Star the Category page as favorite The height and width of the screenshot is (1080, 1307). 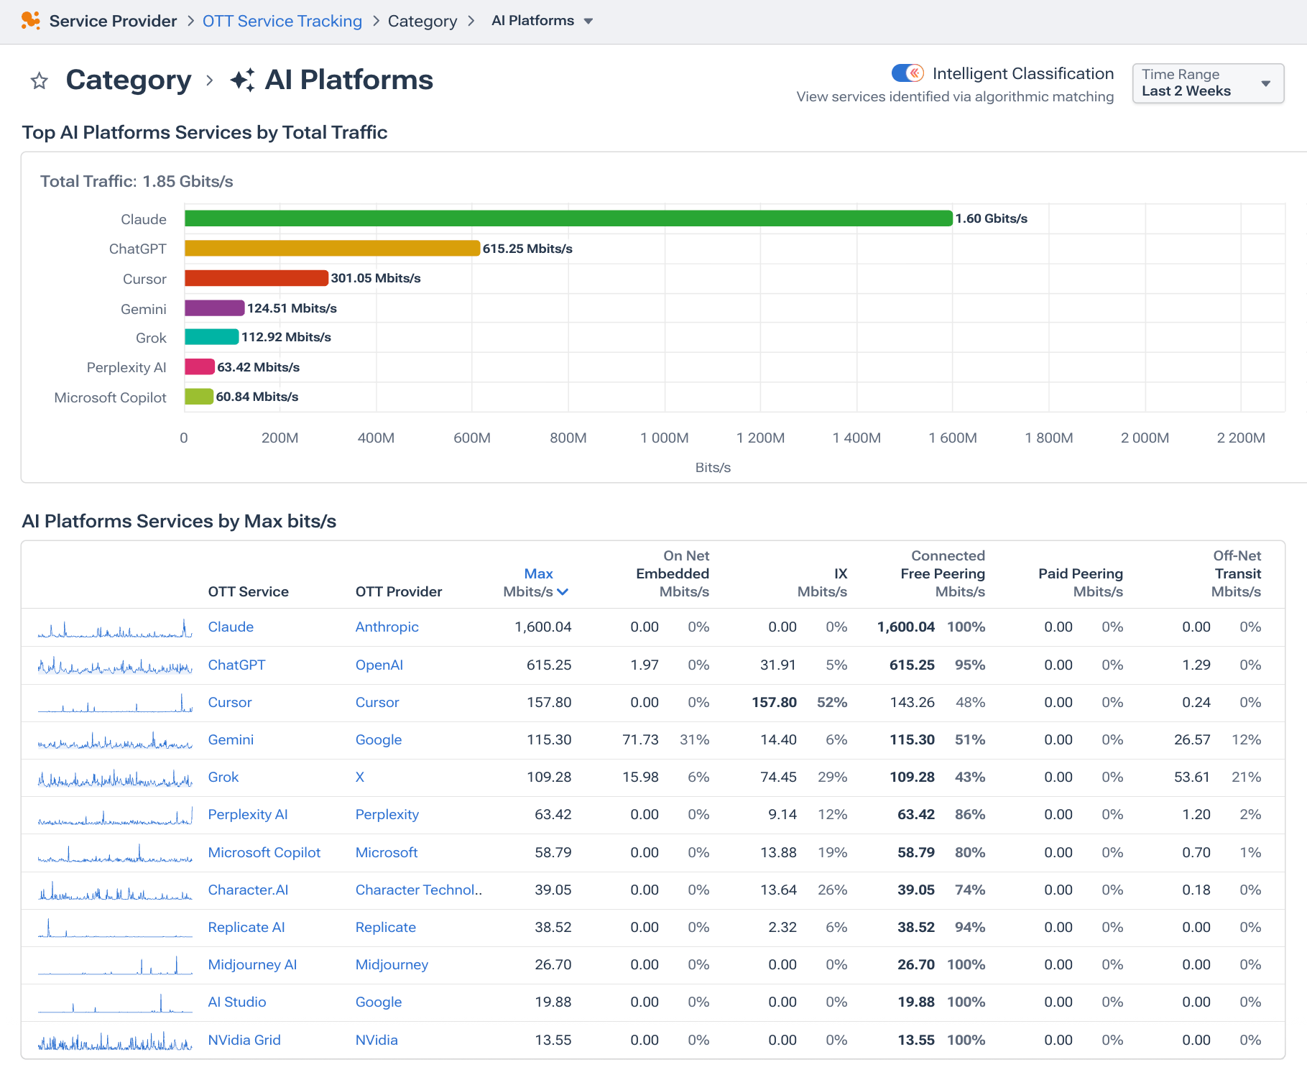coord(40,80)
